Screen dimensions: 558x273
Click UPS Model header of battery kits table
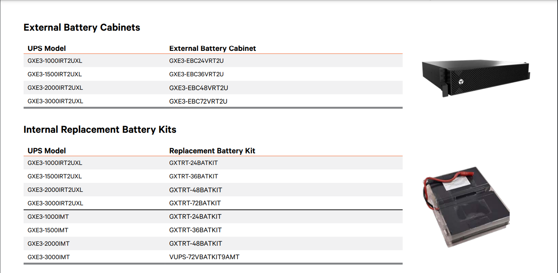[46, 151]
